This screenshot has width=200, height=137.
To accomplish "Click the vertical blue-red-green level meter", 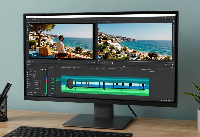I will click(x=47, y=85).
